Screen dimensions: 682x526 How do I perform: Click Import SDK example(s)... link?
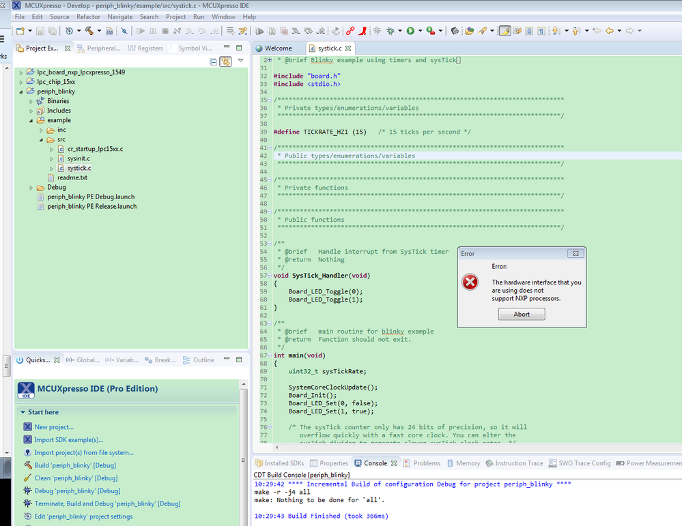(69, 440)
